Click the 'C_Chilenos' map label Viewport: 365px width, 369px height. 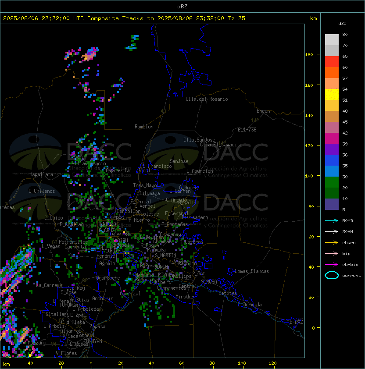click(x=42, y=191)
